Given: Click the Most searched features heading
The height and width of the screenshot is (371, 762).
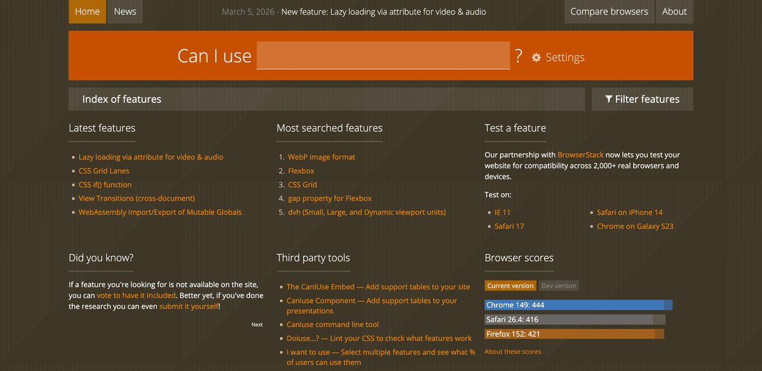Looking at the screenshot, I should tap(330, 128).
